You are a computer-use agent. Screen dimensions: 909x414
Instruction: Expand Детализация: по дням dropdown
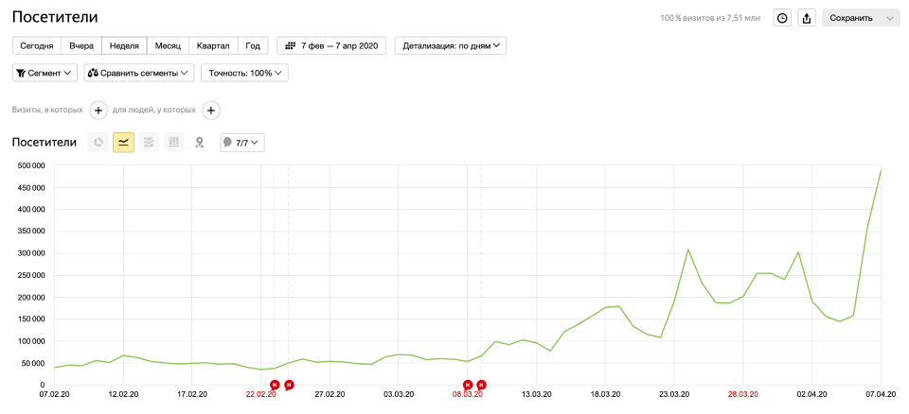click(x=450, y=45)
